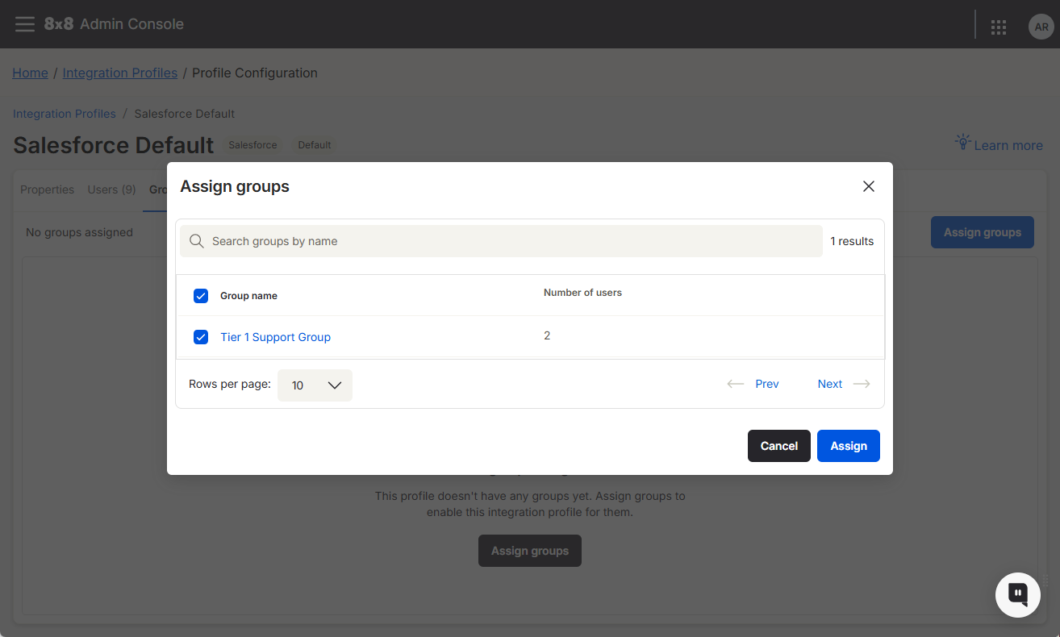Click the top-right blue Assign groups button

click(x=983, y=232)
